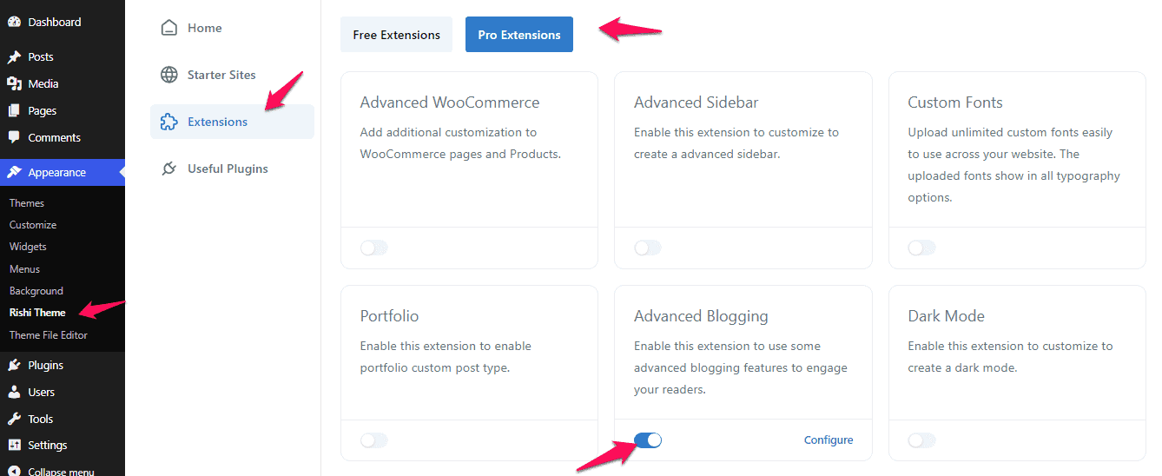Open Theme File Editor submenu link
This screenshot has width=1162, height=476.
point(49,335)
